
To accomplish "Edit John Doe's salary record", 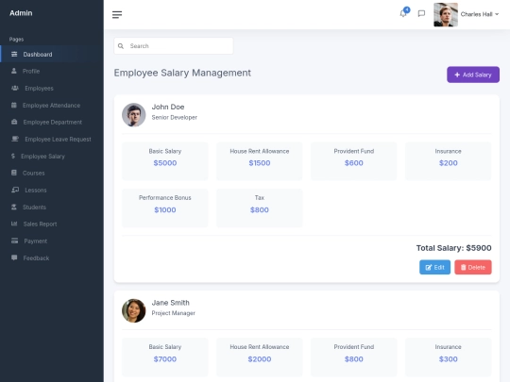I will [434, 267].
